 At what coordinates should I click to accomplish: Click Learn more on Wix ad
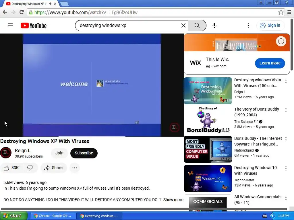click(270, 63)
